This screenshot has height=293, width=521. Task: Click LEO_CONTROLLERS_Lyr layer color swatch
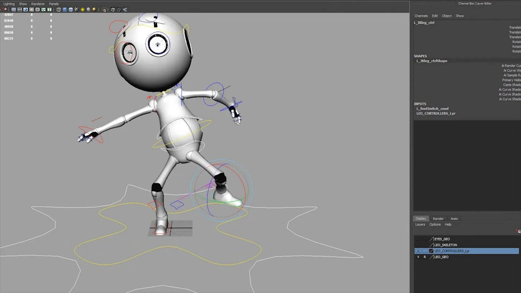tap(431, 251)
